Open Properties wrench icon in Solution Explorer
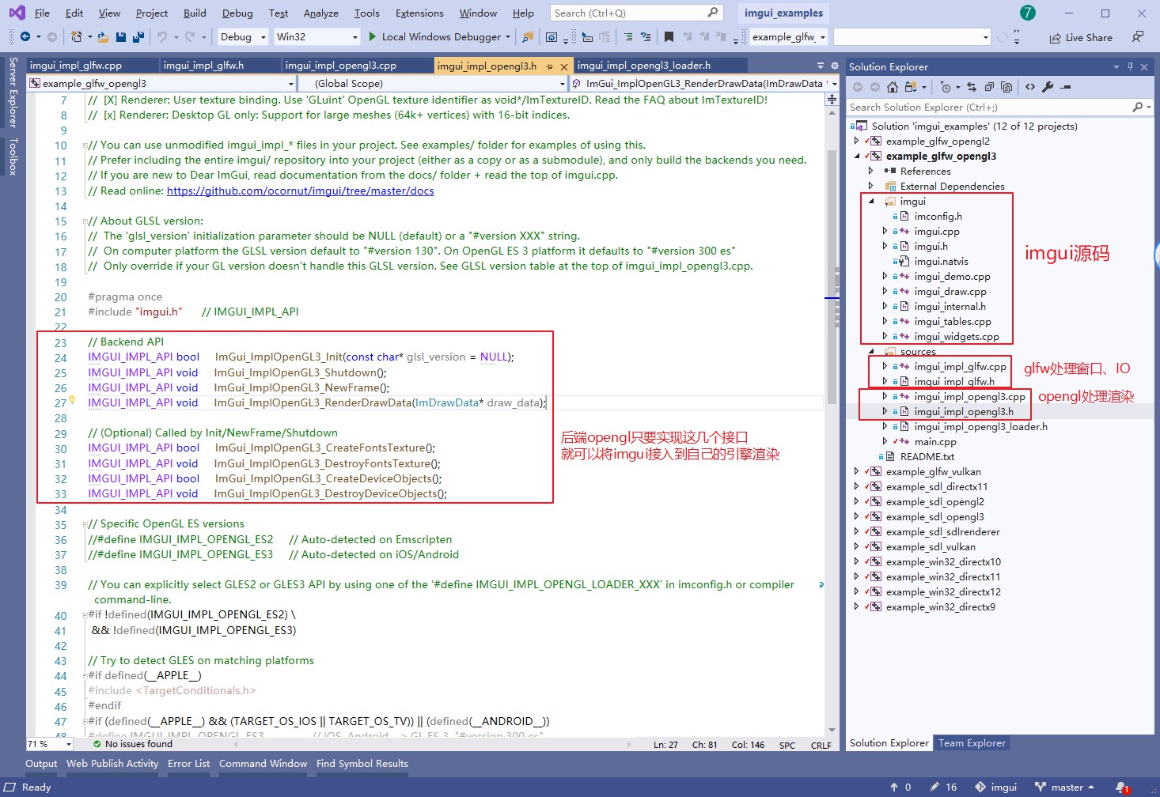Screen dimensions: 1160x797 pos(1048,87)
